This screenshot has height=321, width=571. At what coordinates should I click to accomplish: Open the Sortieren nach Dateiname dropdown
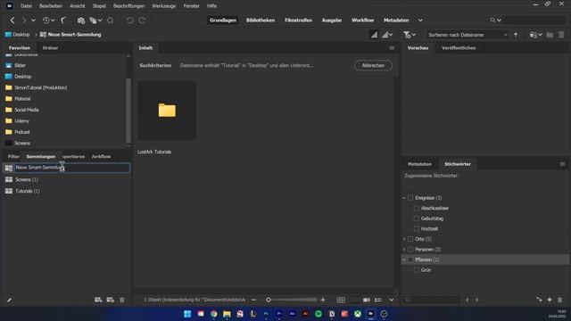468,35
